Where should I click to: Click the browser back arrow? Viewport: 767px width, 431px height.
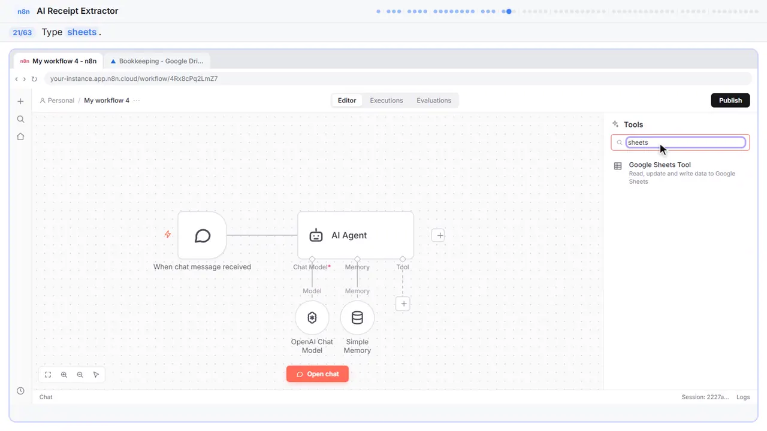[x=17, y=79]
